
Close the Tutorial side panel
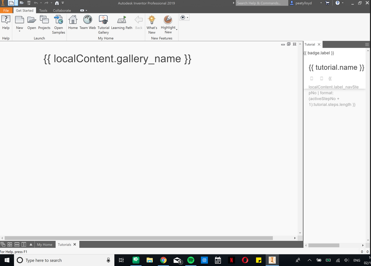click(319, 45)
